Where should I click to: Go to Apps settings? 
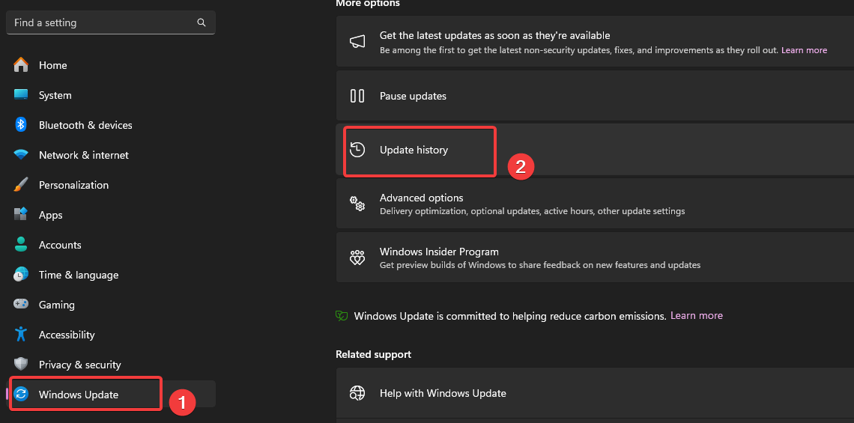pos(50,215)
